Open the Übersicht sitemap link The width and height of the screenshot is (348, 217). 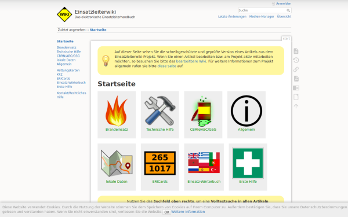pos(284,17)
